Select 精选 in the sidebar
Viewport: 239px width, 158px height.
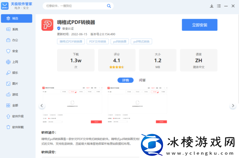coord(17,18)
